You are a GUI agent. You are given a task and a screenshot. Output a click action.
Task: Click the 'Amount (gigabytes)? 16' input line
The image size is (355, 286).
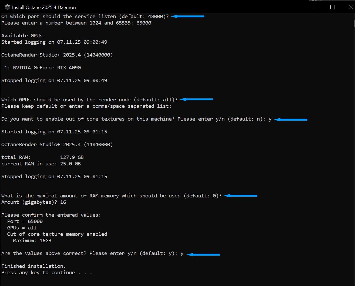click(x=34, y=202)
